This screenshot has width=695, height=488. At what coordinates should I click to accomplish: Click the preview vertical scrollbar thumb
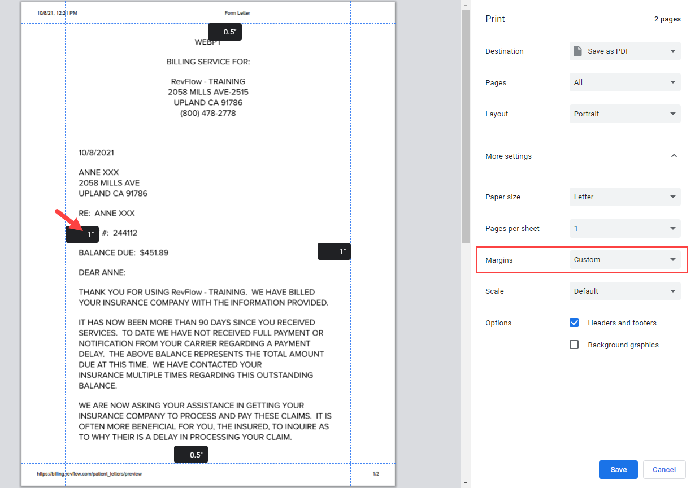tap(466, 126)
